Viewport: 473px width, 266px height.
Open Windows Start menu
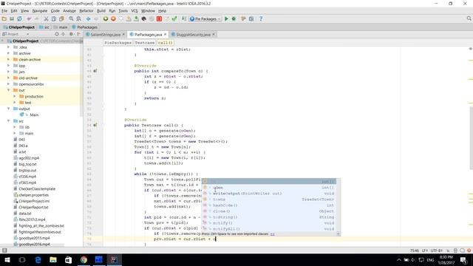(7, 259)
